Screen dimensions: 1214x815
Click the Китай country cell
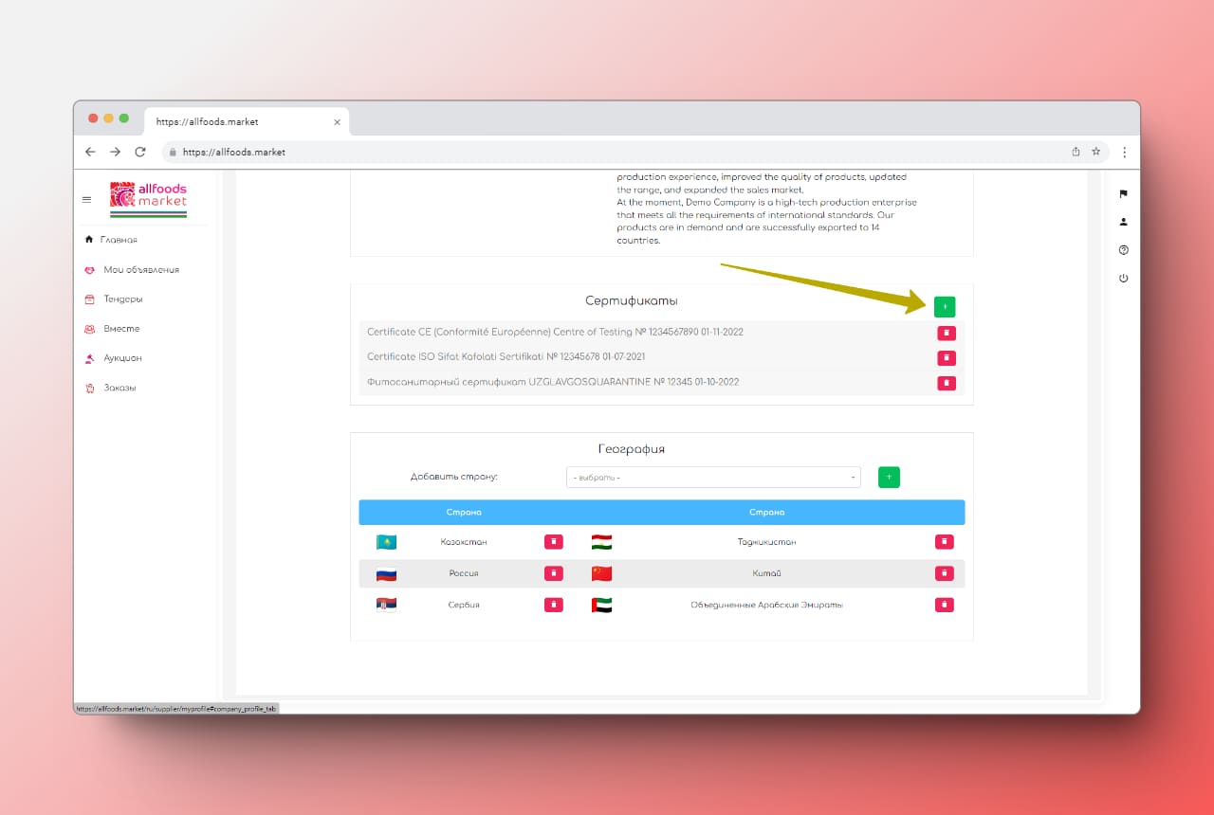coord(766,573)
